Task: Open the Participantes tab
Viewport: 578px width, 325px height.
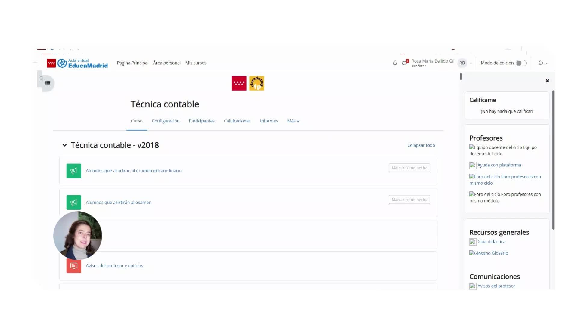Action: (x=201, y=121)
